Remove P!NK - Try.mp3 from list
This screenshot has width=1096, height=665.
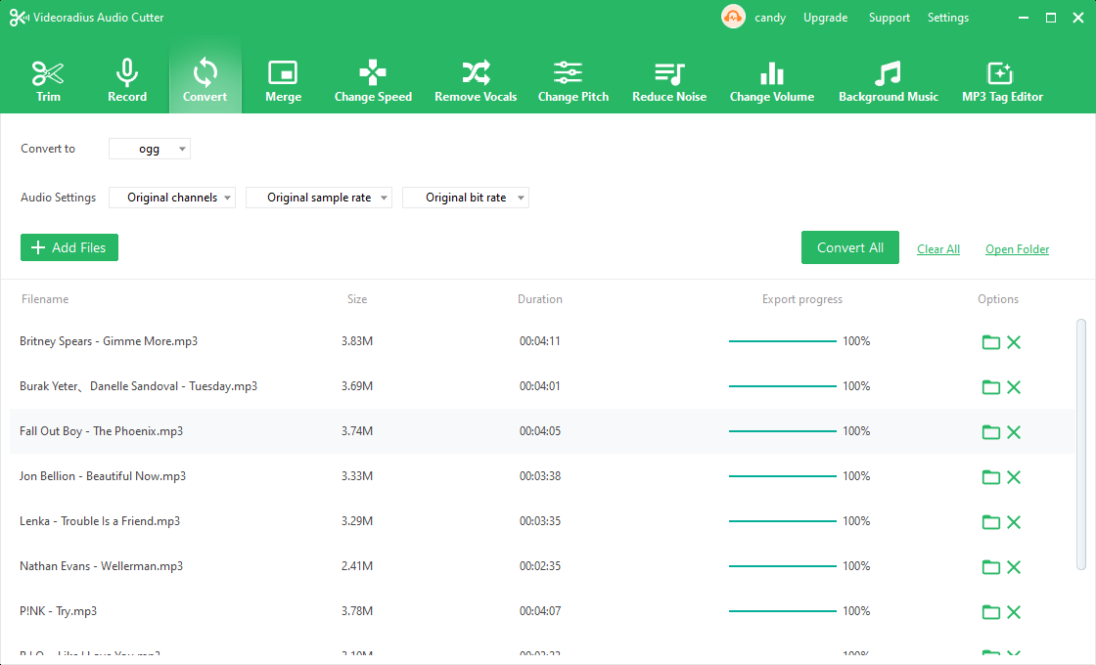pos(1014,612)
